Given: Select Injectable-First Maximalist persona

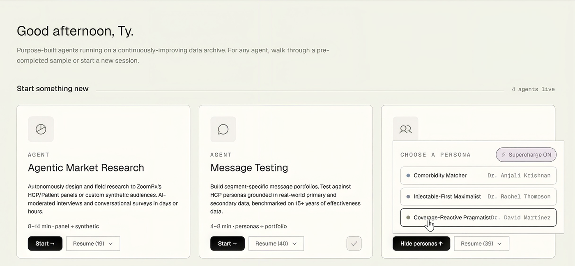Looking at the screenshot, I should [478, 196].
